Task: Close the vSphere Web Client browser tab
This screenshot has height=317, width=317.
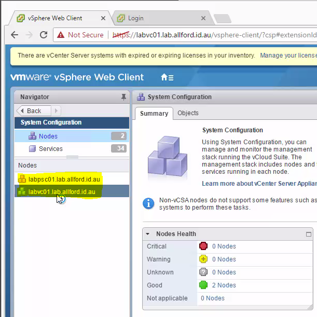Action: (x=103, y=18)
